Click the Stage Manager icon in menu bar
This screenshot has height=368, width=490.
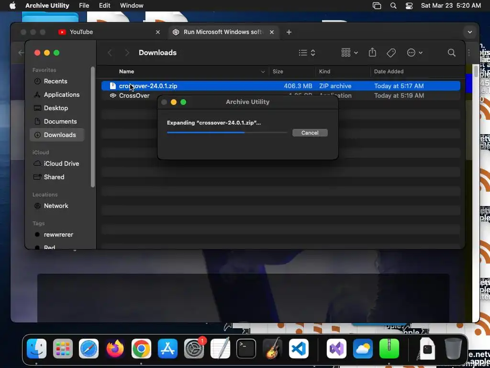pos(377,6)
